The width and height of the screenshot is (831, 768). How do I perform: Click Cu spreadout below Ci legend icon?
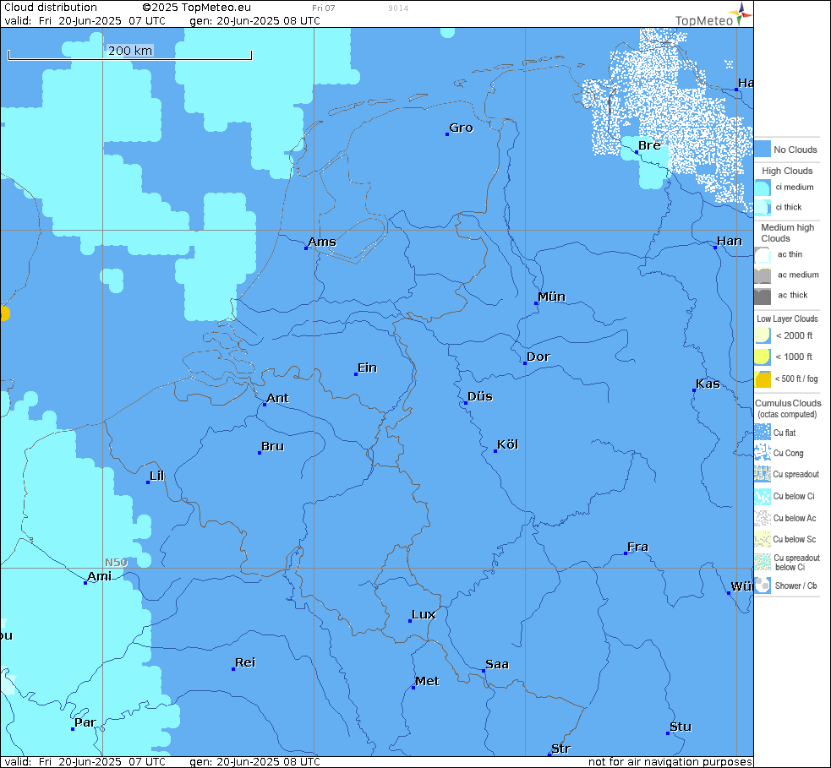tap(763, 562)
